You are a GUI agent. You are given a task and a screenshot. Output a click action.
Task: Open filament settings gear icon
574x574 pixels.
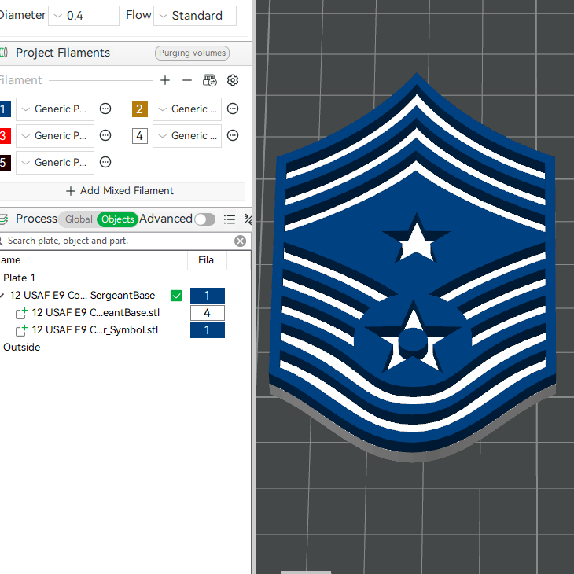233,80
